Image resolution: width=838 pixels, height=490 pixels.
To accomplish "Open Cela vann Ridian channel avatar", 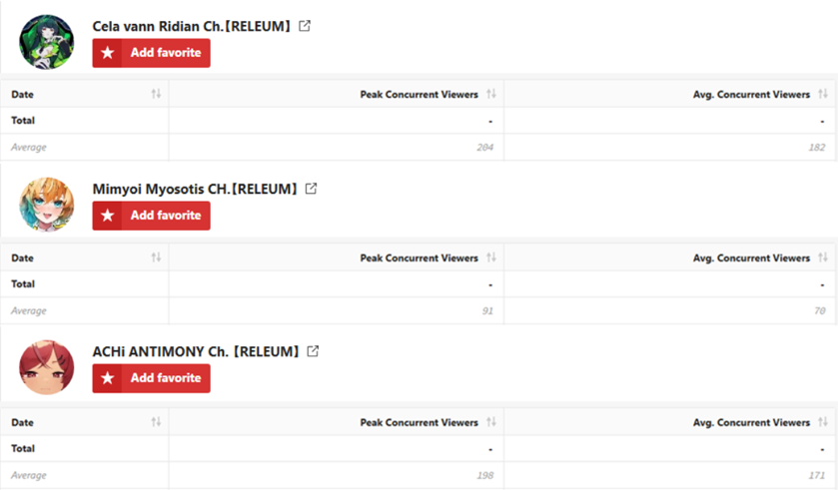I will (47, 42).
